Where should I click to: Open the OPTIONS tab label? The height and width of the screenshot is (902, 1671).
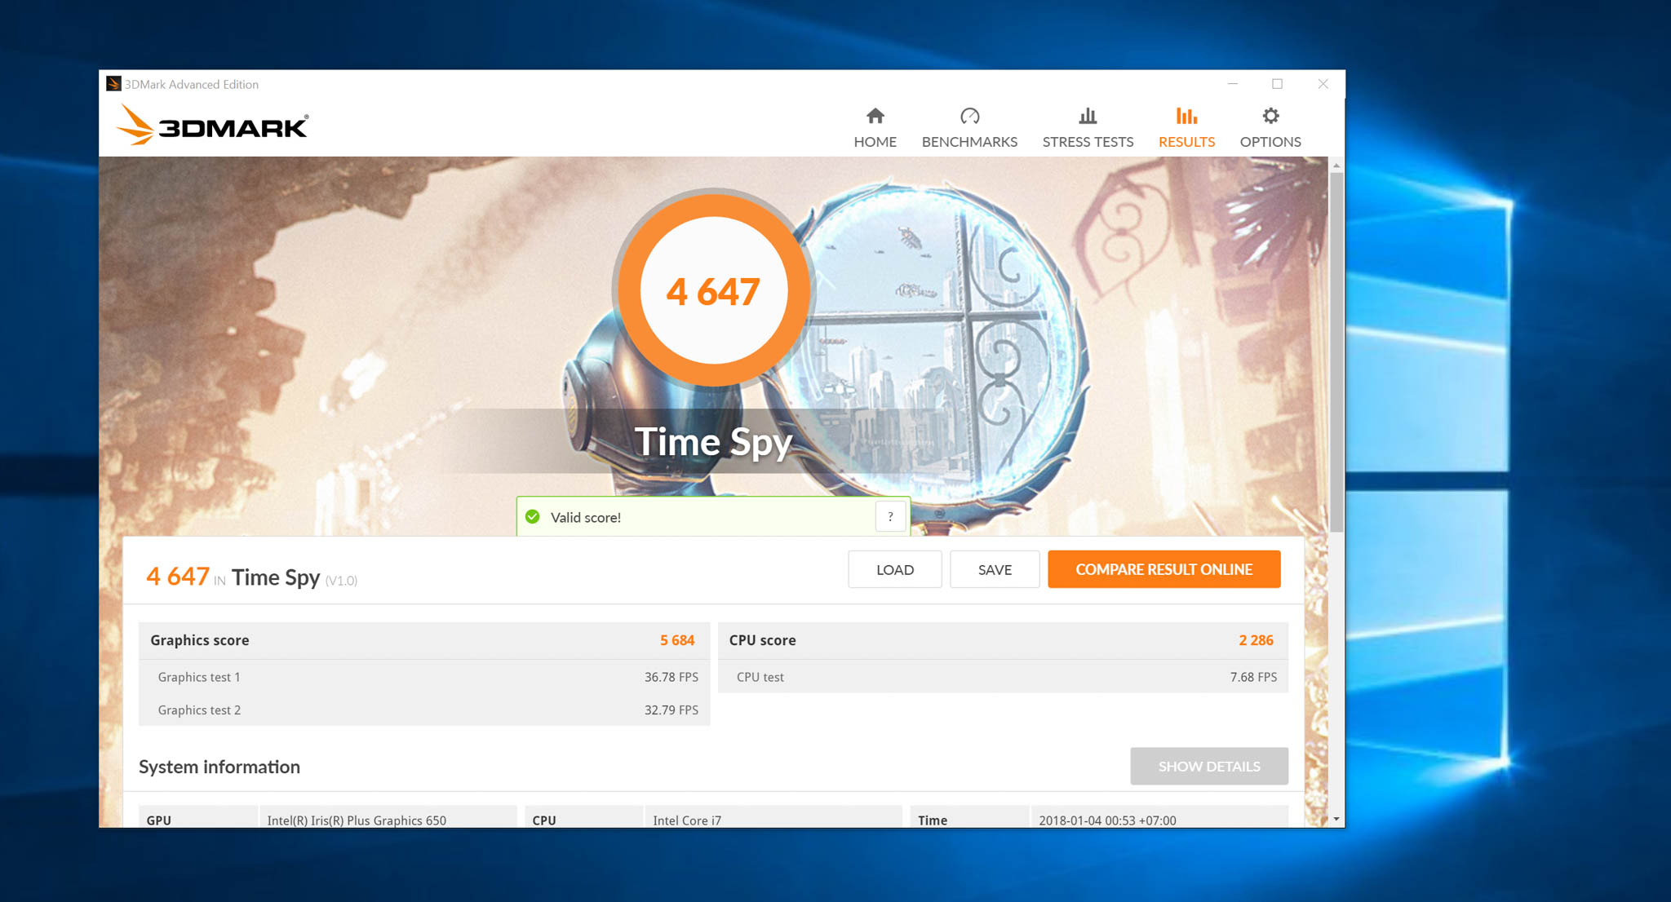1270,142
